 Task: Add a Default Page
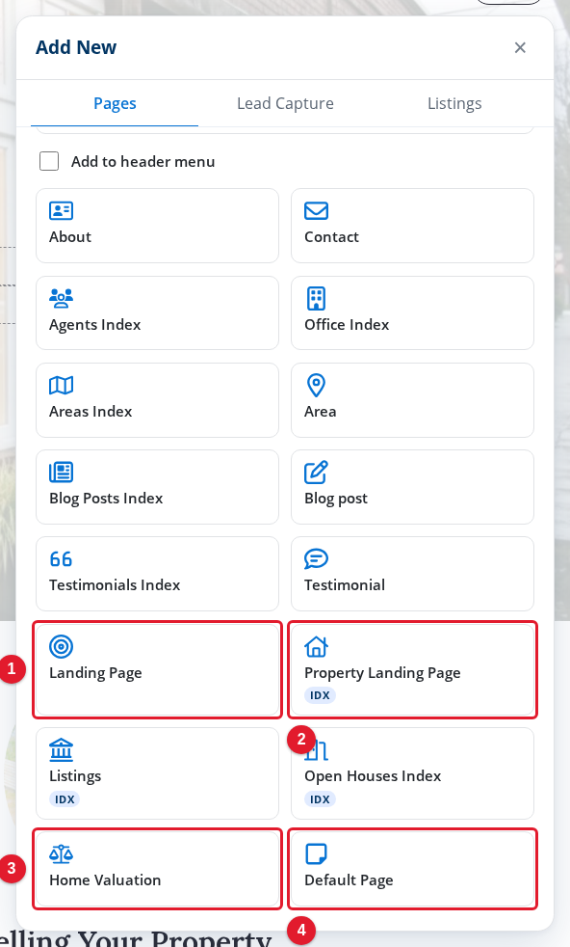pos(412,869)
